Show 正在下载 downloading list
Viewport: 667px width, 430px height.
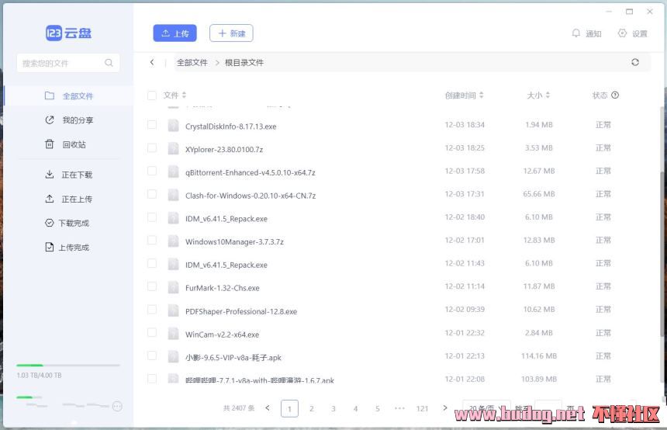(69, 175)
